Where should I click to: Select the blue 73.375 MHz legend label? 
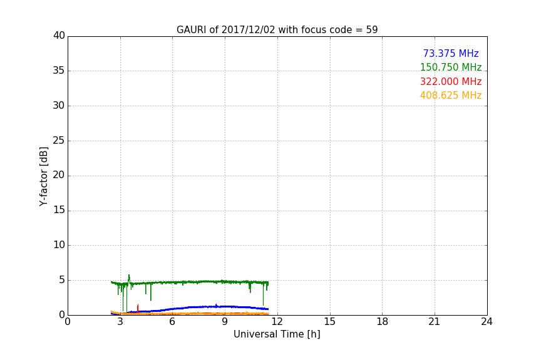(x=451, y=53)
